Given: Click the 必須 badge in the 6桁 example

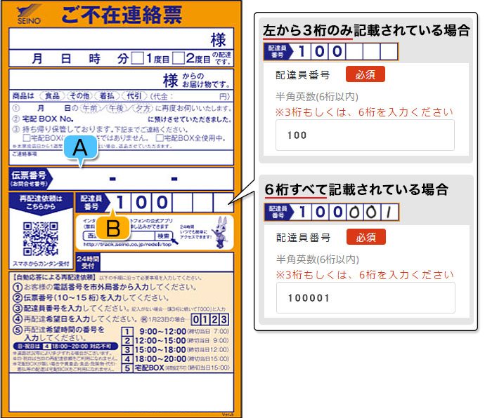Looking at the screenshot, I should (x=366, y=237).
